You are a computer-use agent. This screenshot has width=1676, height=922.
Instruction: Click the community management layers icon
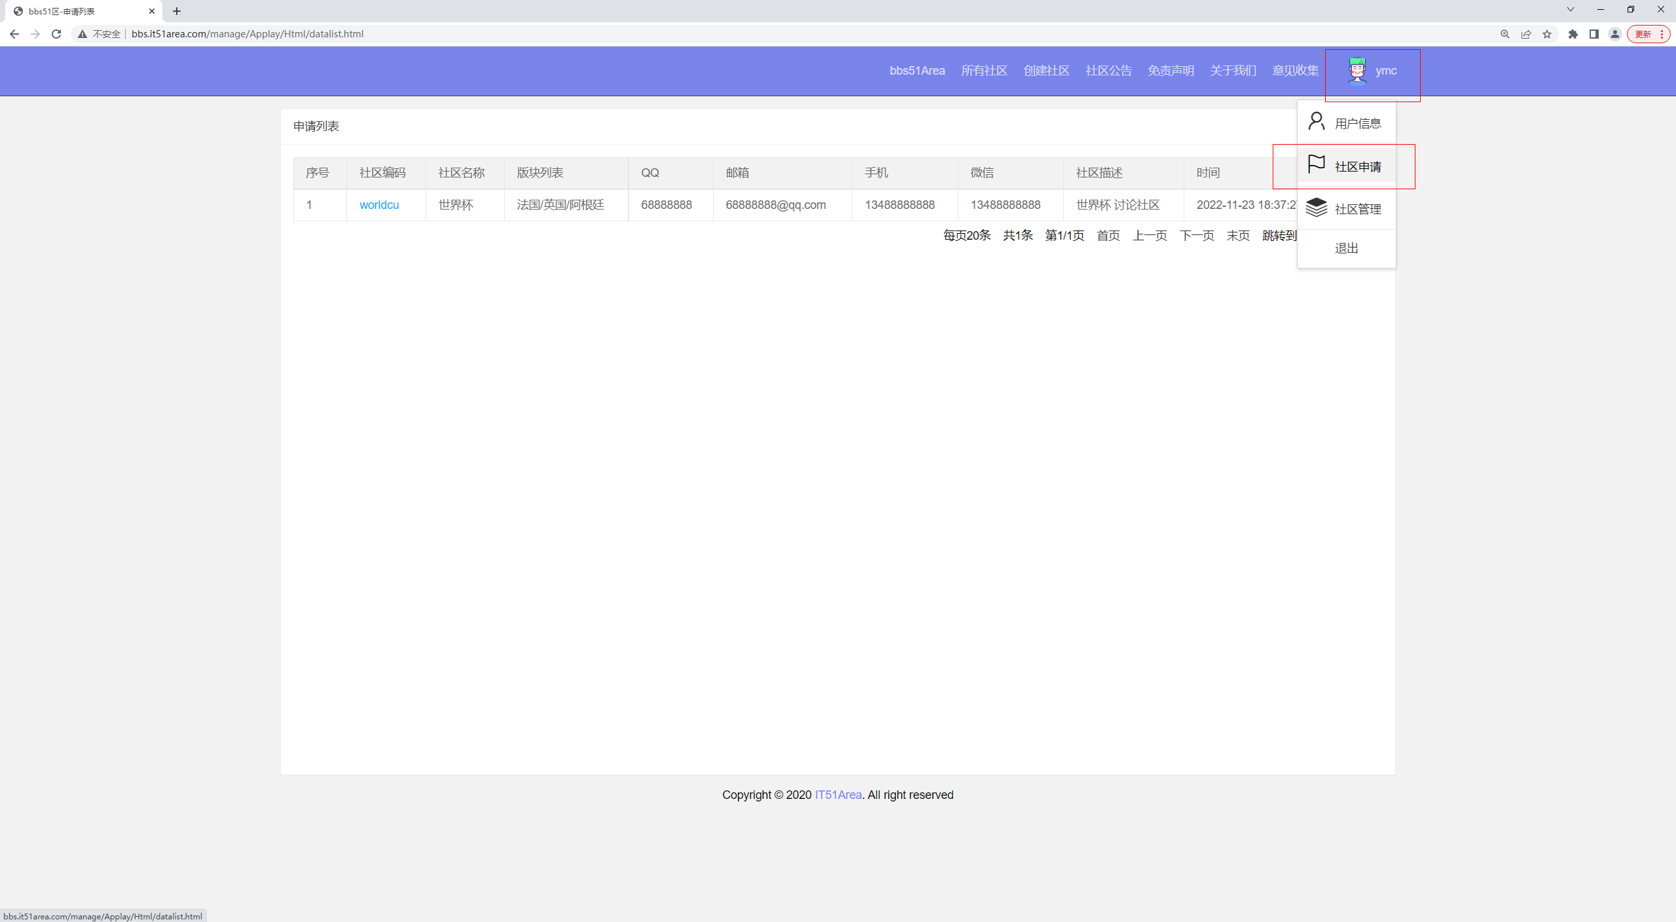pyautogui.click(x=1316, y=208)
